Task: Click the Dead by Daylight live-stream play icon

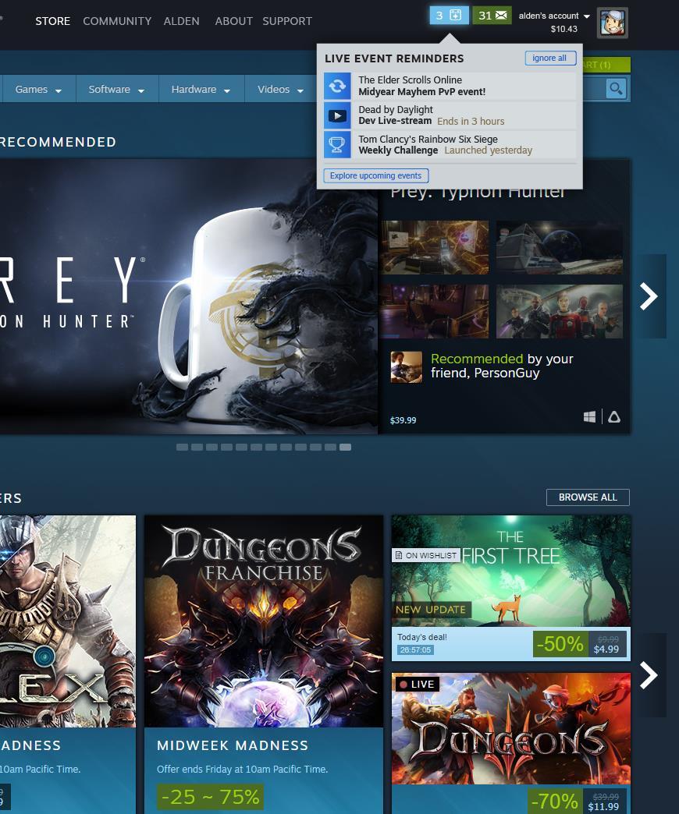Action: tap(337, 115)
